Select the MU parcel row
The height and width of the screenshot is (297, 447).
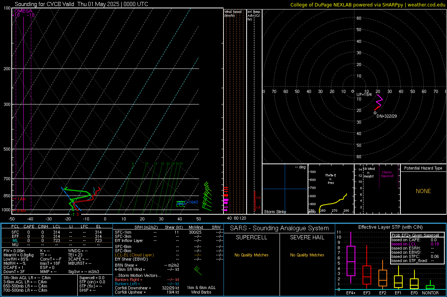coord(56,245)
